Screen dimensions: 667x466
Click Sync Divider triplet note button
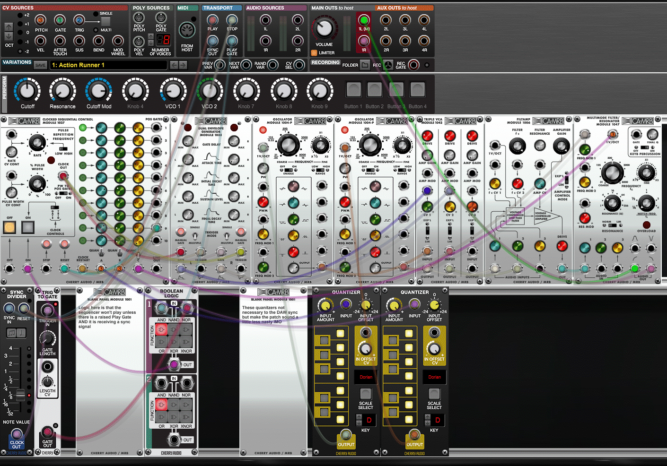click(x=11, y=333)
